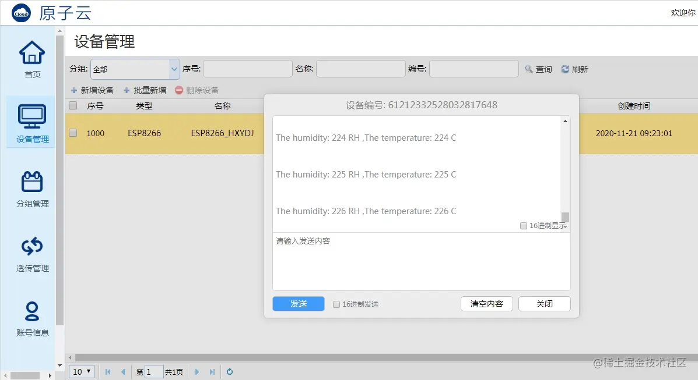This screenshot has height=380, width=698.
Task: Click log line humidity 224 RH
Action: pos(366,138)
